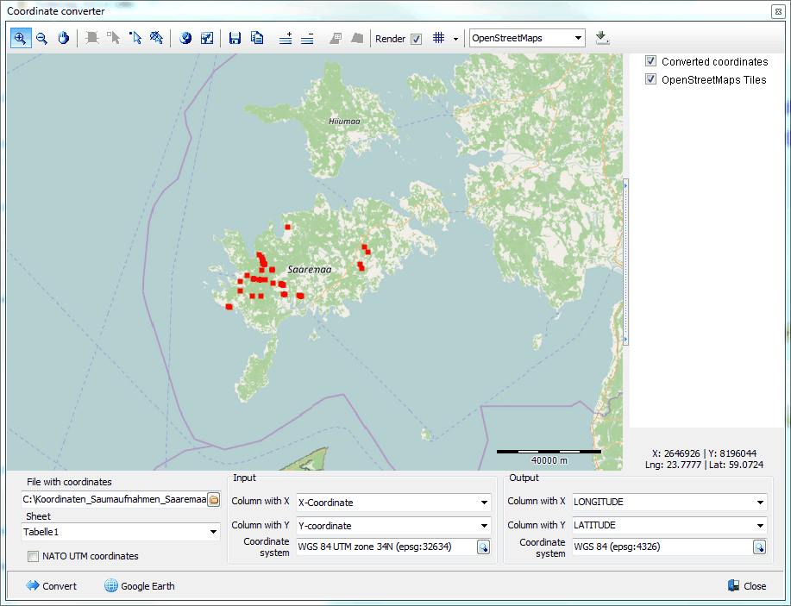This screenshot has width=791, height=606.
Task: Open input coordinate system picker button
Action: pyautogui.click(x=483, y=547)
